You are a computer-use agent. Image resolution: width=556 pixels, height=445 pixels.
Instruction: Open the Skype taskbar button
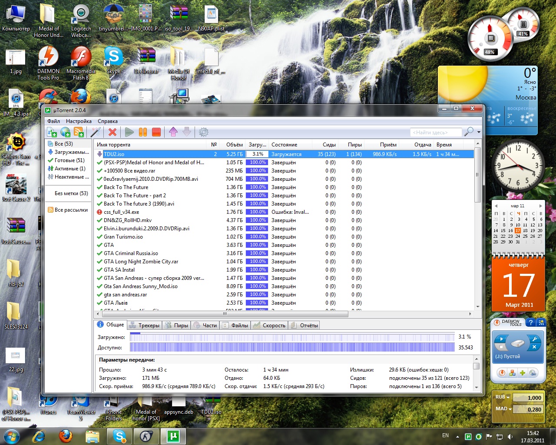(119, 435)
